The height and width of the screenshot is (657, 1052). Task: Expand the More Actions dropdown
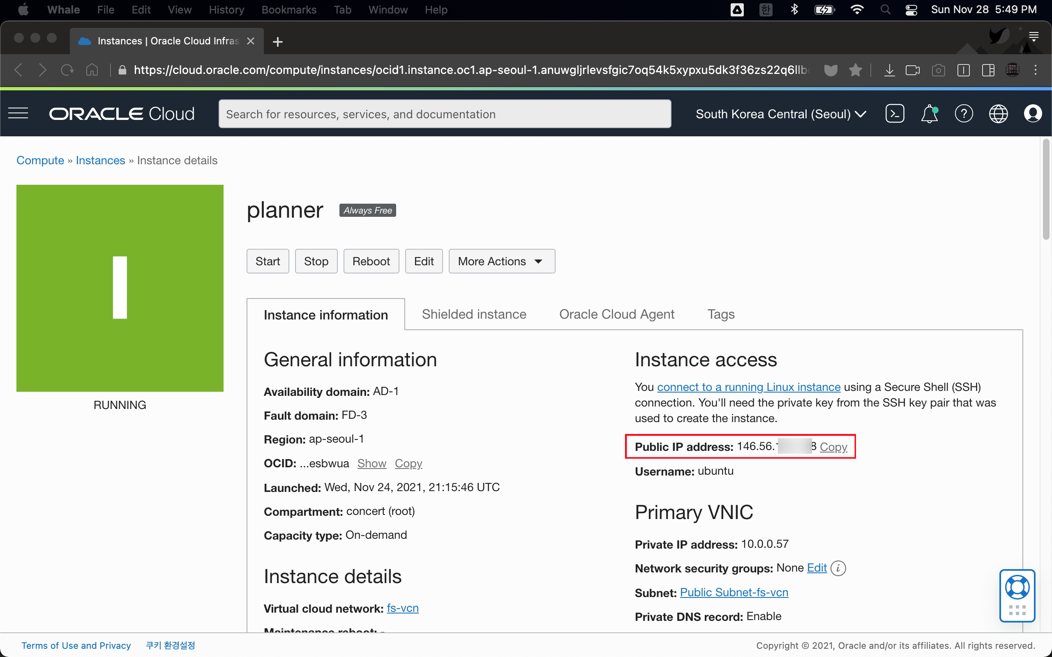501,261
